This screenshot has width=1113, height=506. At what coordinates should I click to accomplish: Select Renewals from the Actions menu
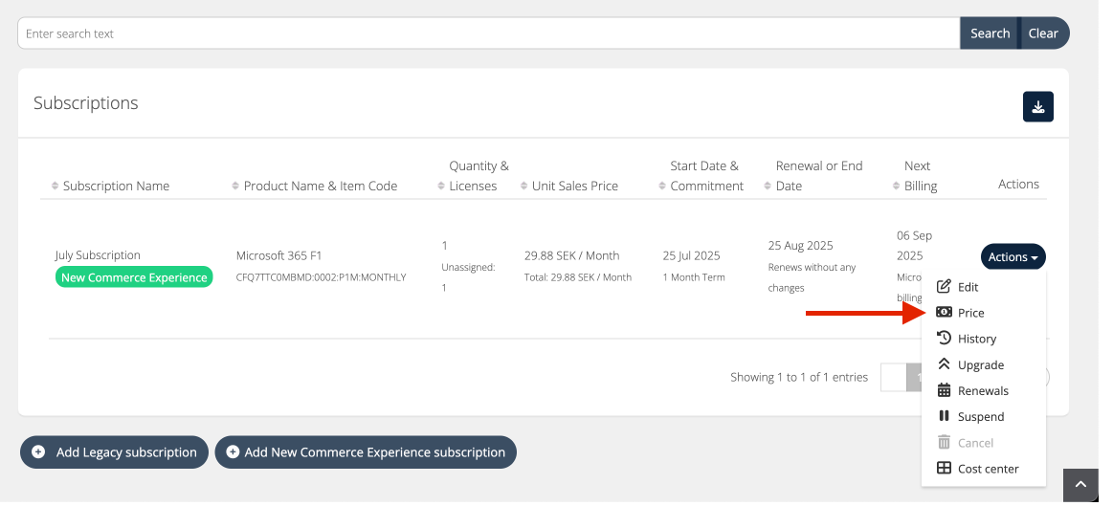[x=983, y=390]
